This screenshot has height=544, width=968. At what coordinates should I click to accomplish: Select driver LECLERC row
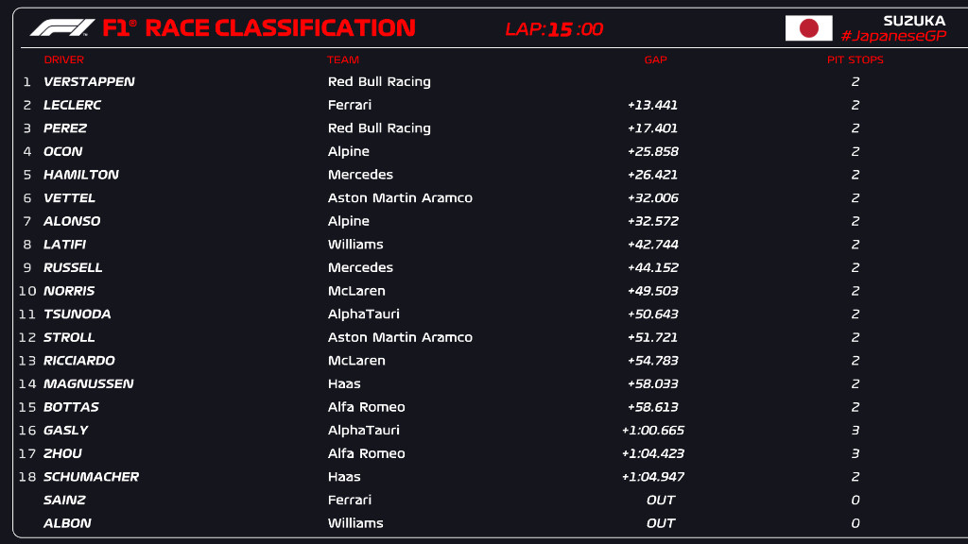click(72, 105)
